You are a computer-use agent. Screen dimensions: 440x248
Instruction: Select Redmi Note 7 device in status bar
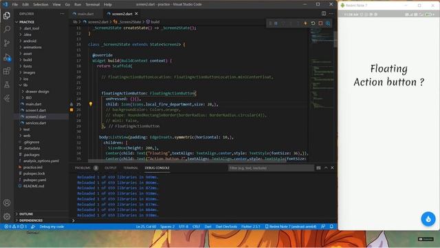(x=291, y=227)
